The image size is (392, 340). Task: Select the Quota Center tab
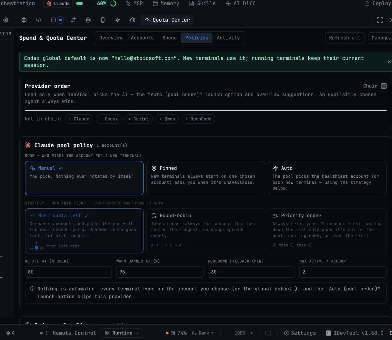(167, 20)
